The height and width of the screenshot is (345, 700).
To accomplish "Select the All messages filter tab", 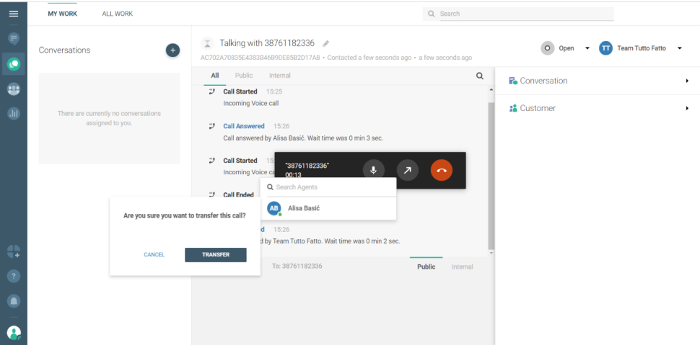I will [x=215, y=76].
